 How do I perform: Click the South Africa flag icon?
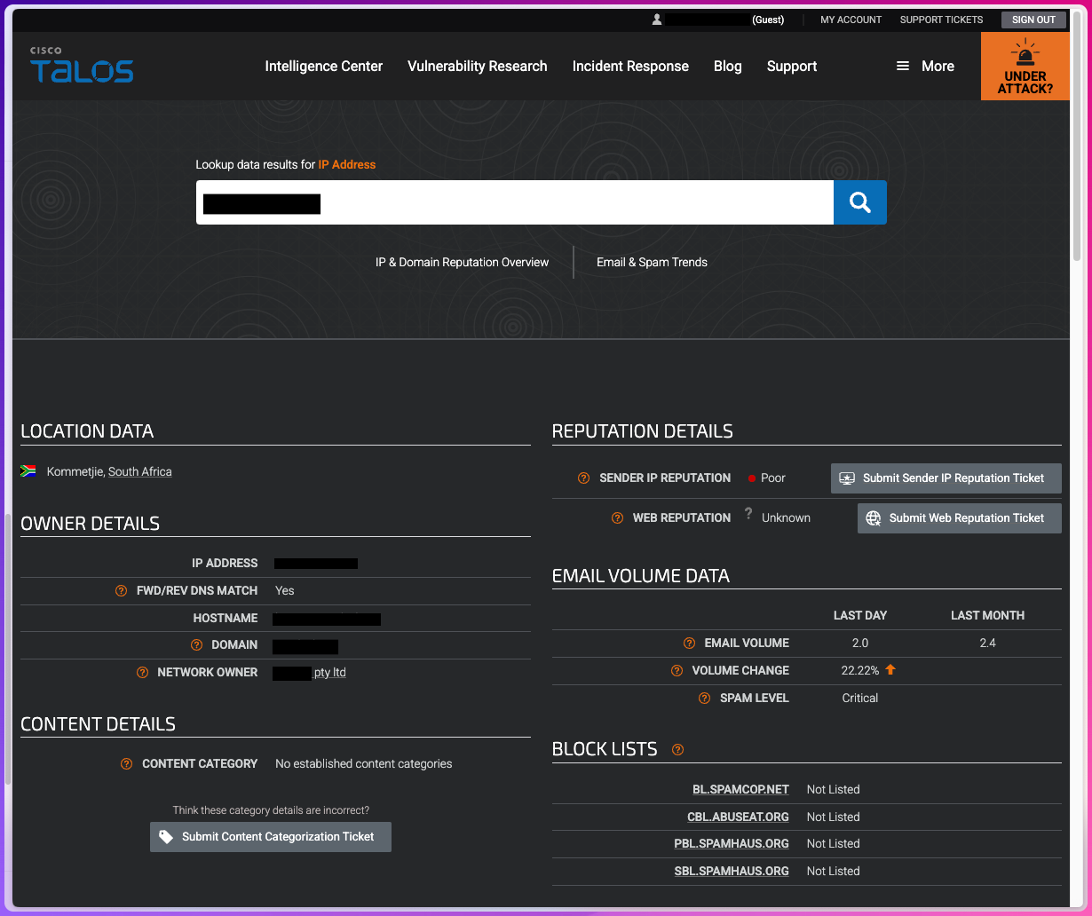28,471
